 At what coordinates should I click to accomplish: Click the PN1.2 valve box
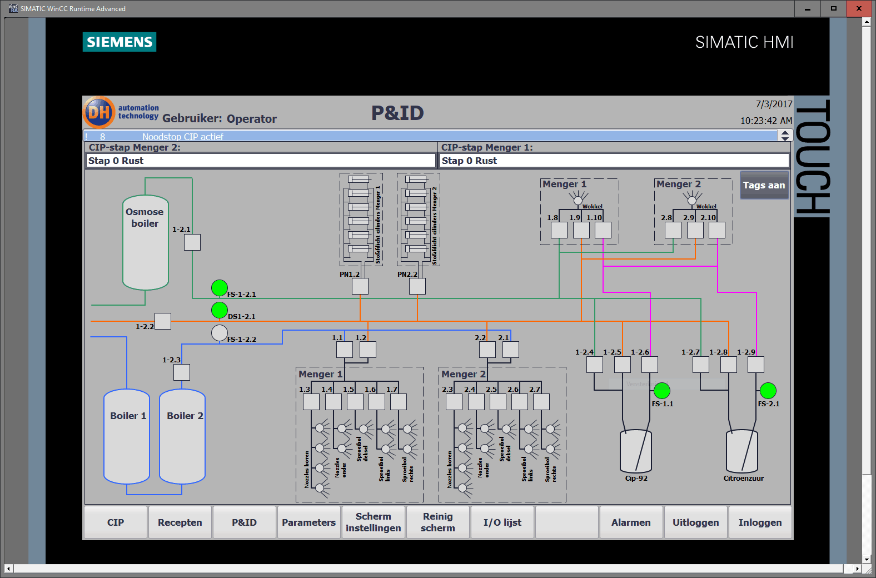pos(360,286)
